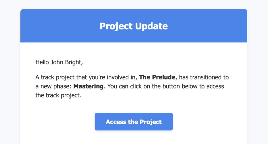268x144 pixels.
Task: Click the word "Project" in the header title
Action: (x=116, y=26)
